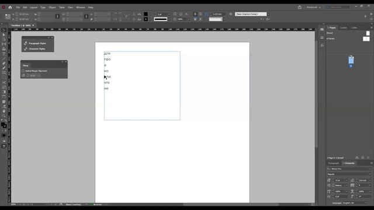
Task: Select the page 1 thumbnail in Pages panel
Action: pos(351,60)
